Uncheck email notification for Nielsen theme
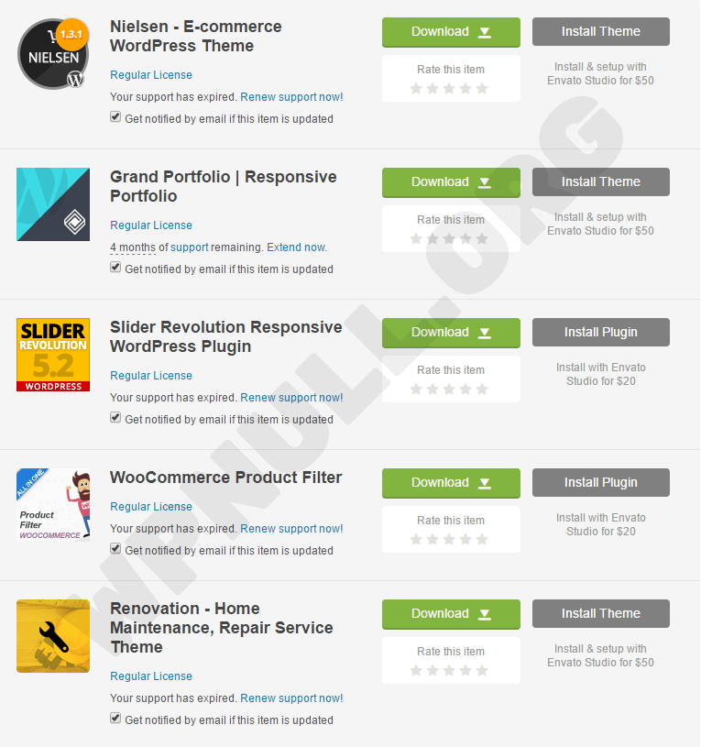Viewport: 701px width, 747px height. pyautogui.click(x=115, y=116)
